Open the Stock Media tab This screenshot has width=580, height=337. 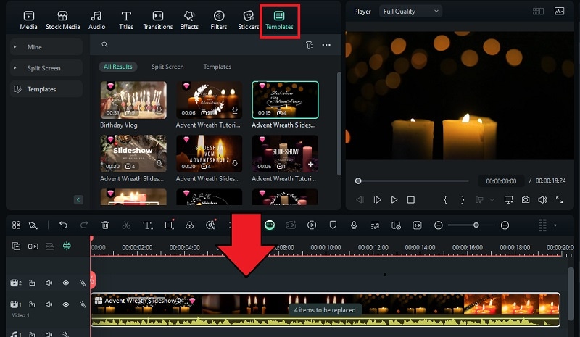pyautogui.click(x=63, y=20)
